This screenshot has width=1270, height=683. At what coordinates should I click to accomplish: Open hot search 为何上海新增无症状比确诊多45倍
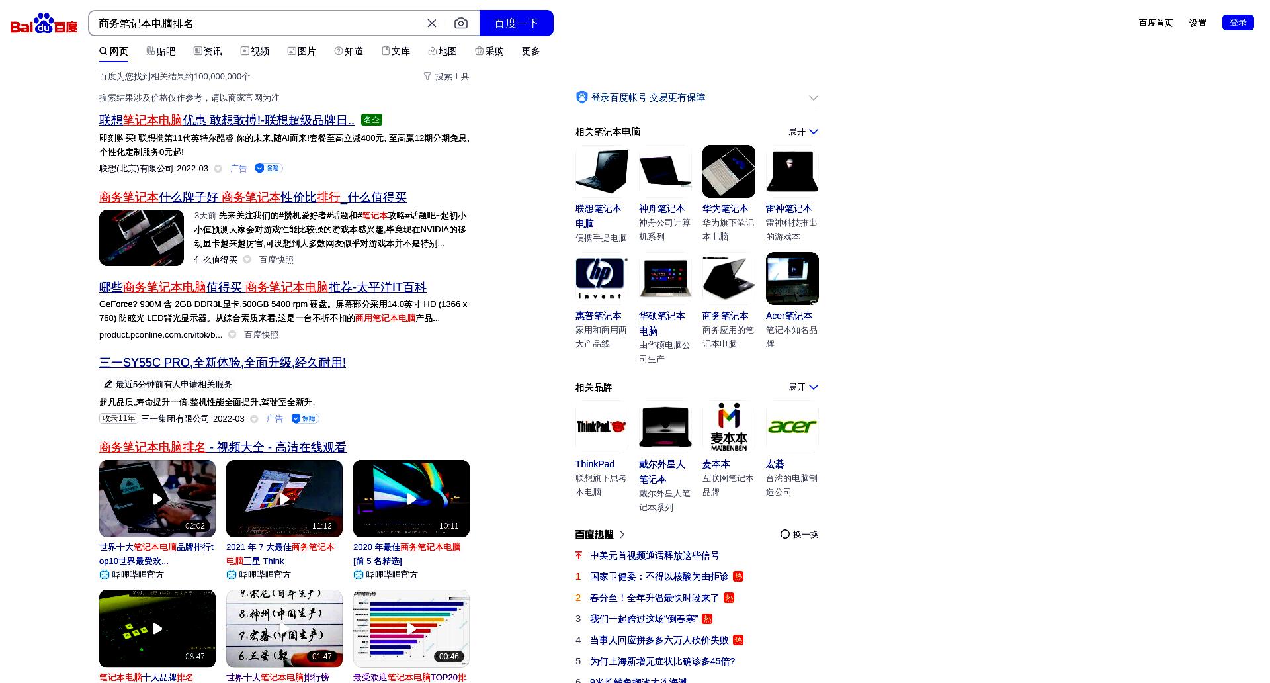(x=663, y=662)
